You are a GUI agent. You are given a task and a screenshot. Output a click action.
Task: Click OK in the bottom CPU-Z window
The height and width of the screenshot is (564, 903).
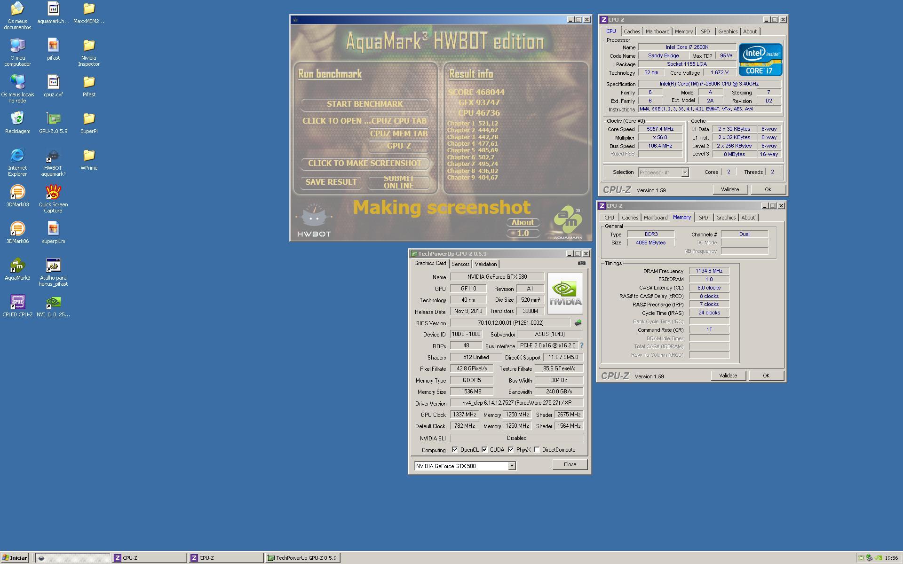click(x=766, y=376)
